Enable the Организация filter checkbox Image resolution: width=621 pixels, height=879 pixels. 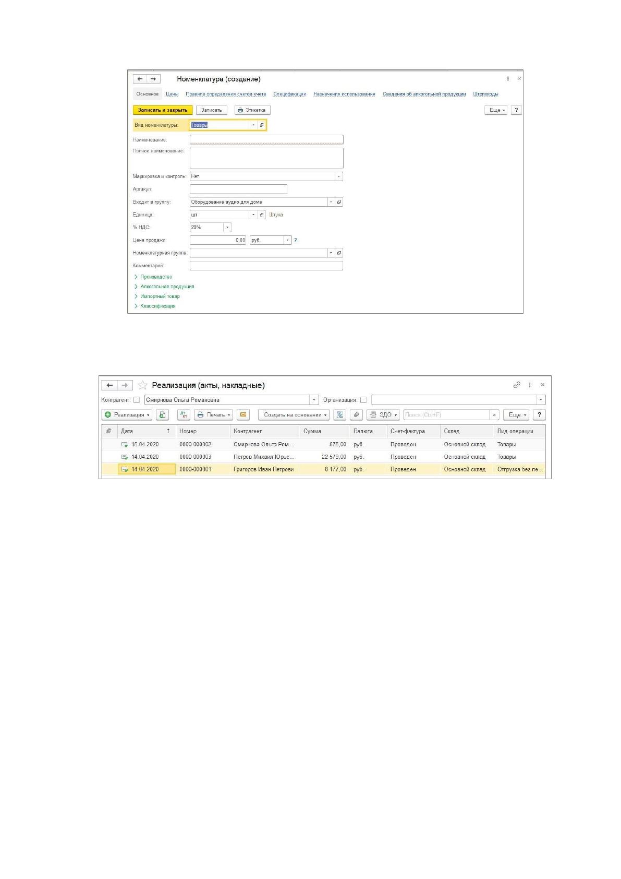pyautogui.click(x=363, y=400)
